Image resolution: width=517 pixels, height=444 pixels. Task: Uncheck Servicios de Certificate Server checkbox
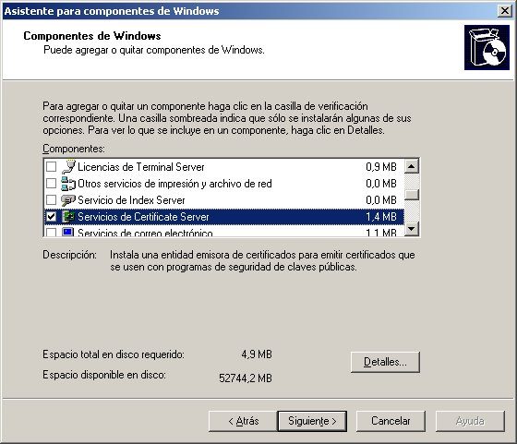[x=51, y=217]
